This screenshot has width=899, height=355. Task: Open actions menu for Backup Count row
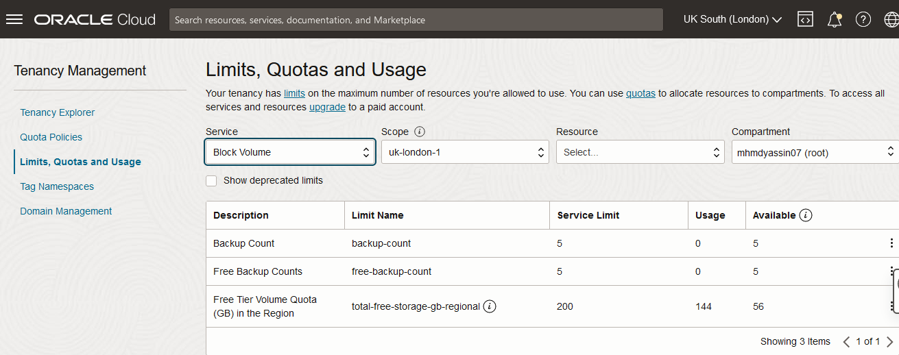click(x=891, y=243)
